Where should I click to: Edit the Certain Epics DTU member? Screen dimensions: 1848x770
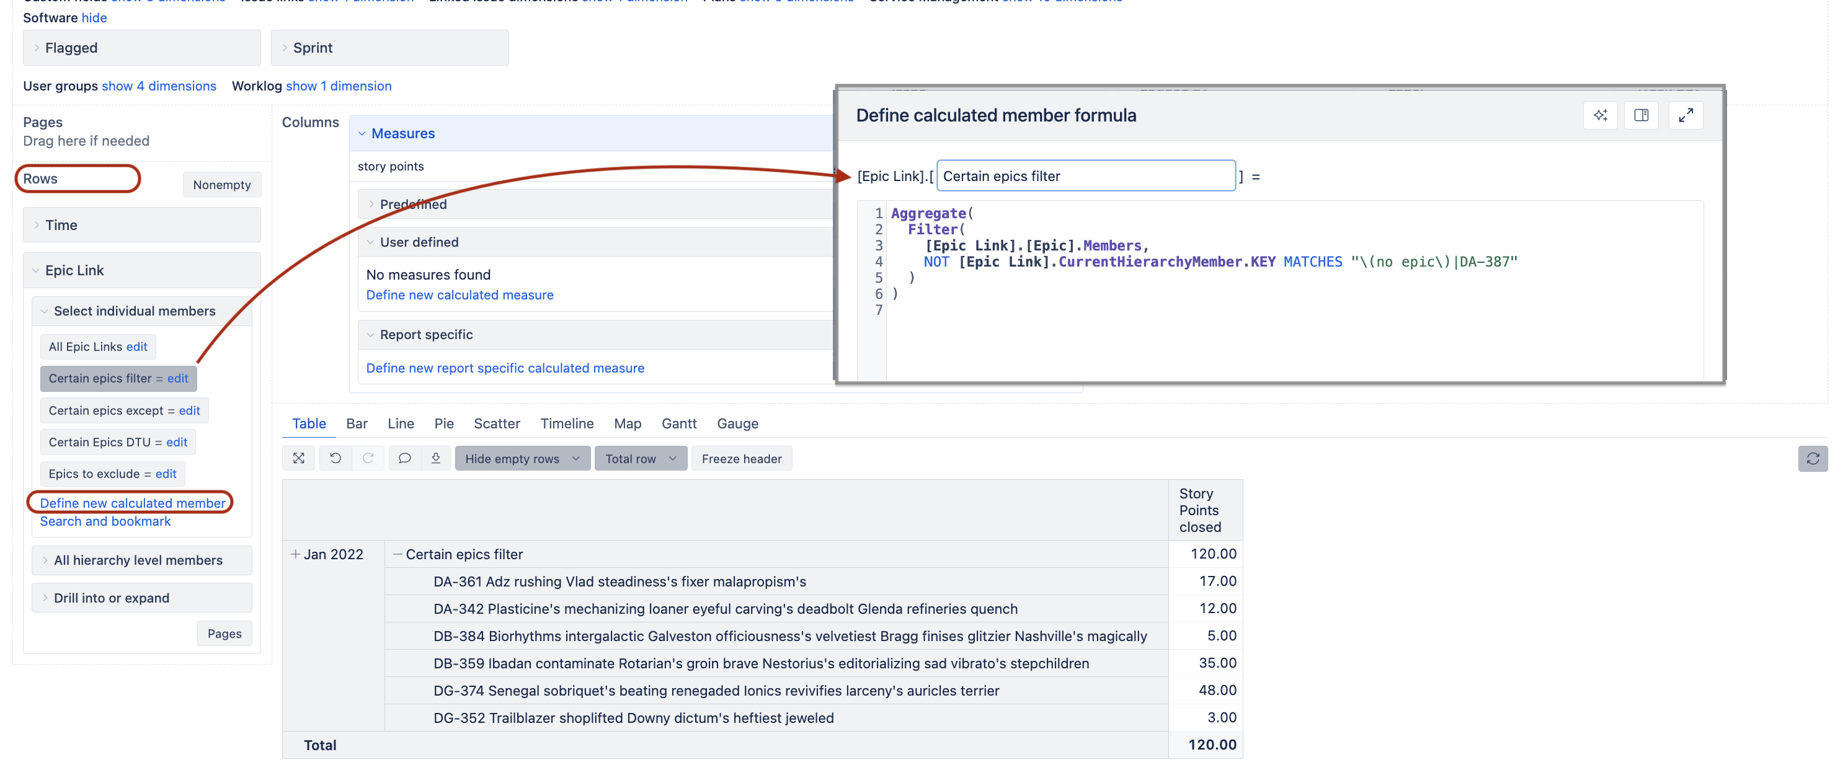pyautogui.click(x=177, y=441)
